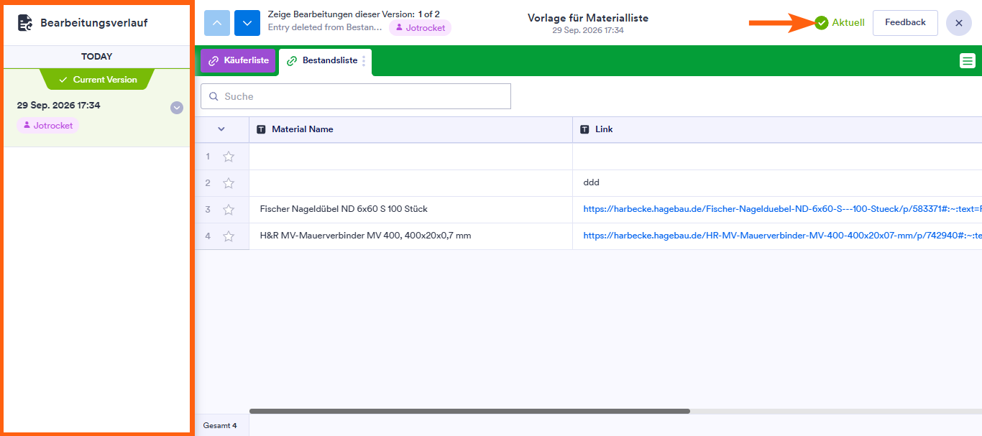
Task: Click the link icon on Bestandsliste tab
Action: (x=292, y=61)
